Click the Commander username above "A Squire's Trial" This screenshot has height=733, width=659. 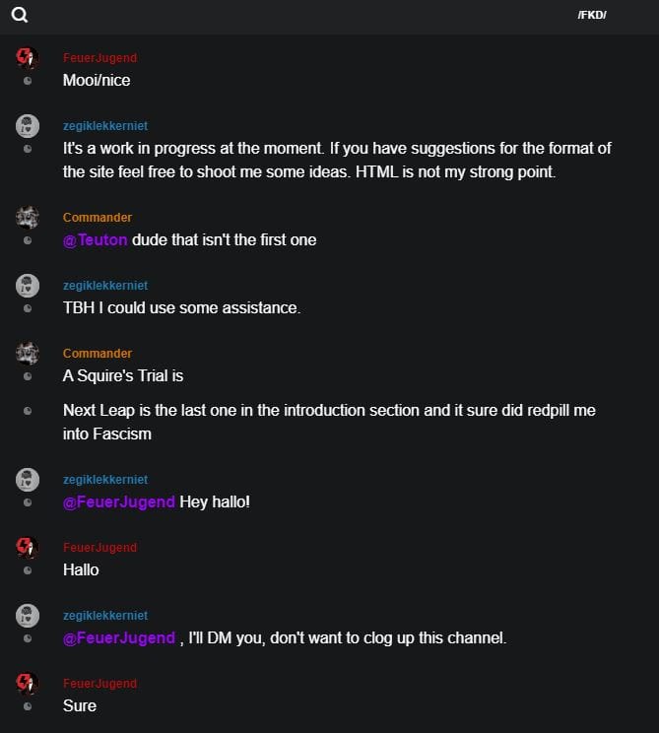tap(97, 353)
